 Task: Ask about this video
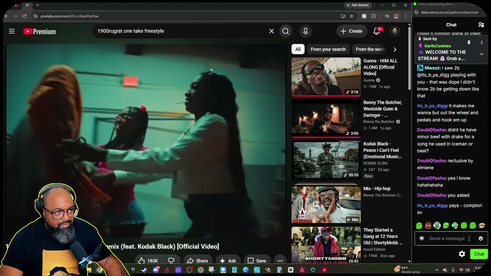point(228,261)
